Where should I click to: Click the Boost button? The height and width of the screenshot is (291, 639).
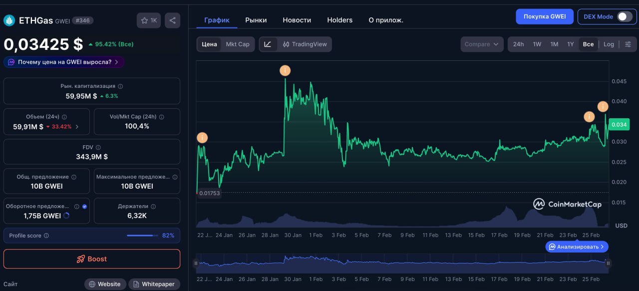coord(92,259)
